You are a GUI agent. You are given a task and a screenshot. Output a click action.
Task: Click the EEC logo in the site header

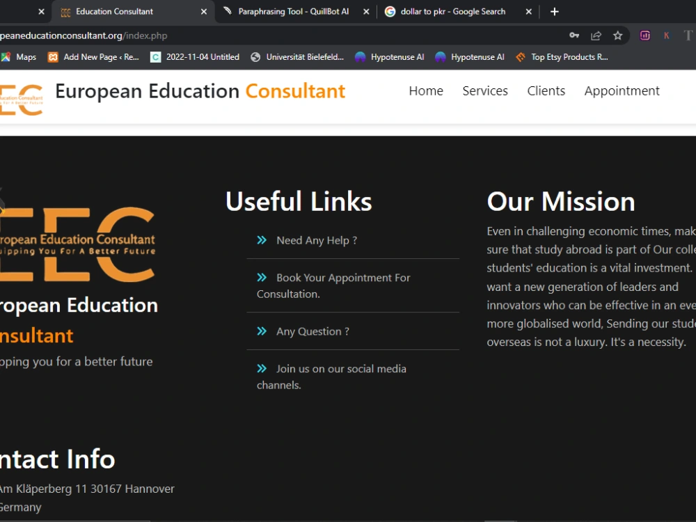click(22, 100)
